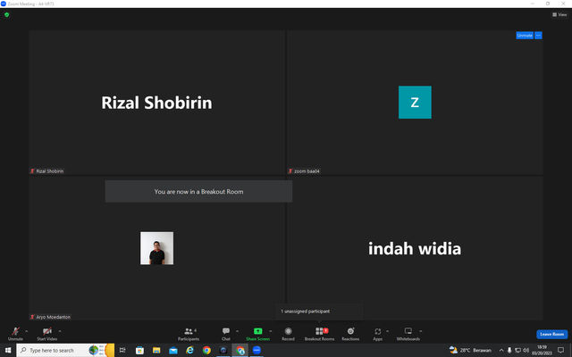
Task: Show hidden system tray icons
Action: coord(501,350)
